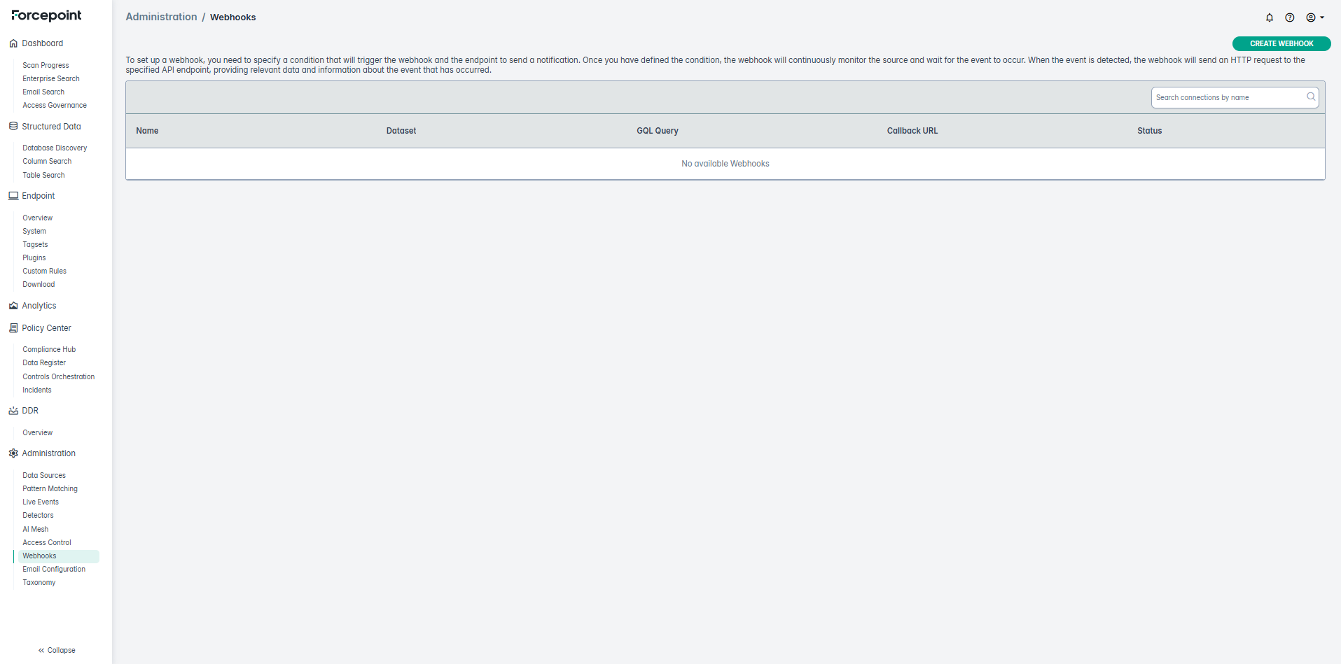Viewport: 1341px width, 664px height.
Task: Navigate to Scan Progress
Action: point(46,66)
